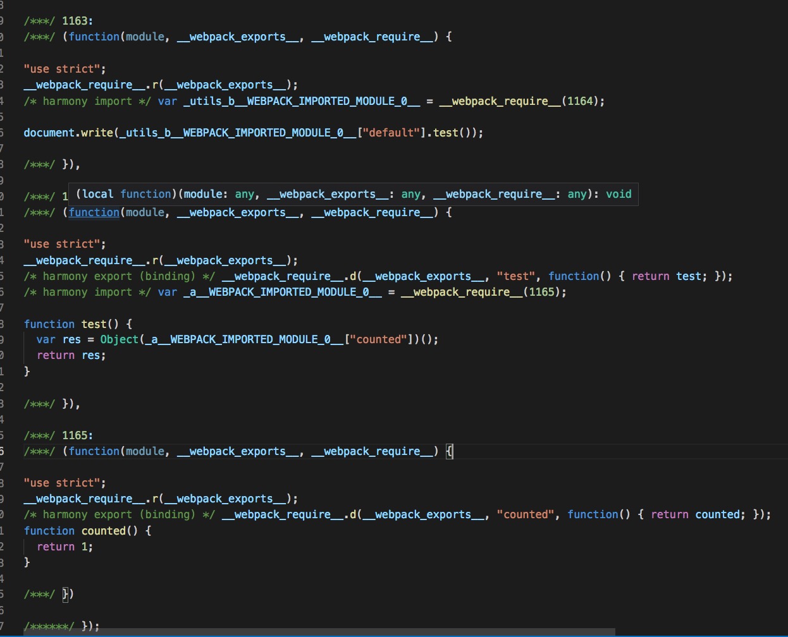
Task: Click the counted name in "function counted()"
Action: point(103,531)
